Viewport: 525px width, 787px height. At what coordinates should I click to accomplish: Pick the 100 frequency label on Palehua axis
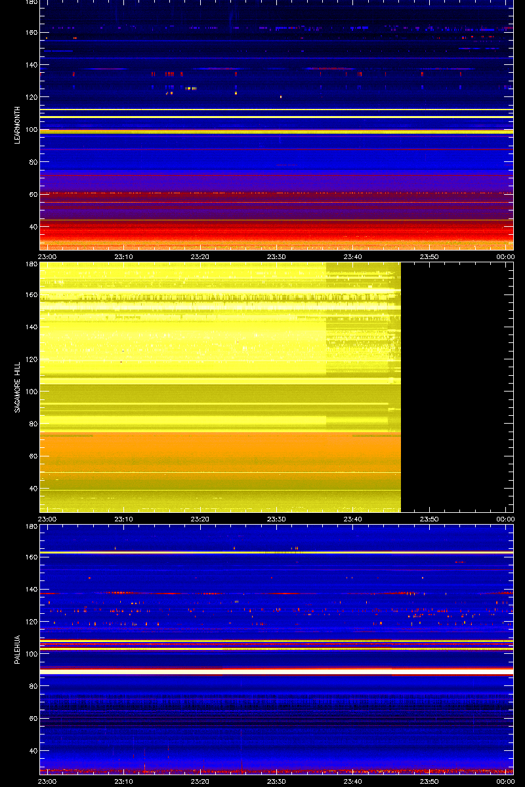click(x=31, y=655)
